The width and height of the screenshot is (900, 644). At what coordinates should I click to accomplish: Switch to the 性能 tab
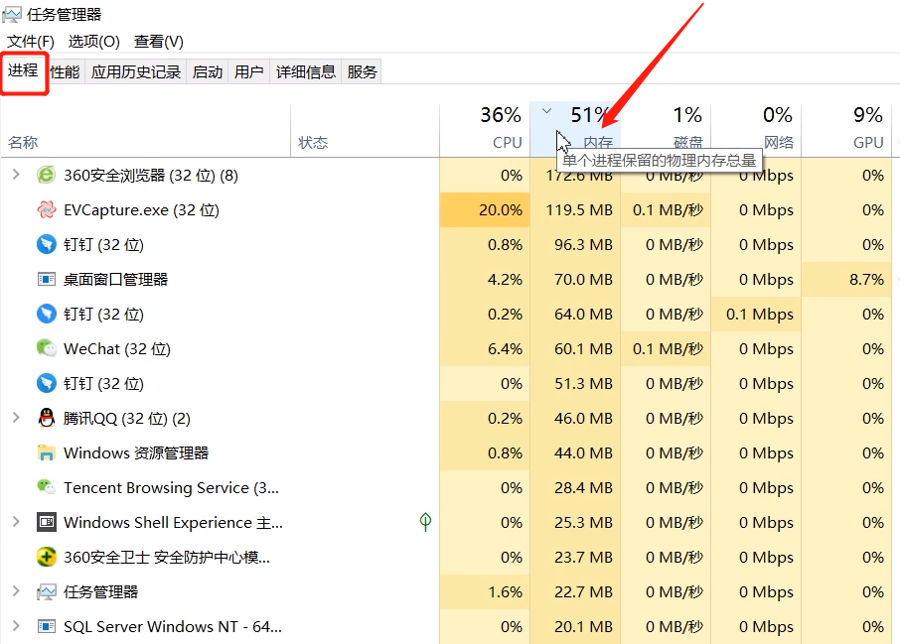pos(63,70)
